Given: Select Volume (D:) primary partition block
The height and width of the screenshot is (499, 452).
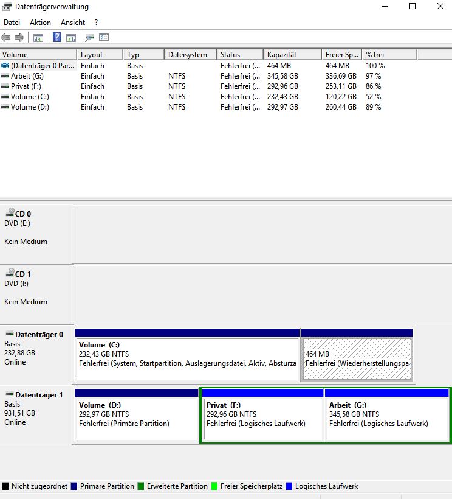Looking at the screenshot, I should pos(137,415).
